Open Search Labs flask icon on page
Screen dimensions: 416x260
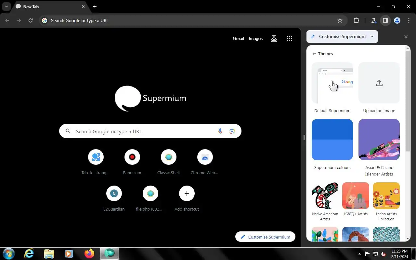point(274,39)
